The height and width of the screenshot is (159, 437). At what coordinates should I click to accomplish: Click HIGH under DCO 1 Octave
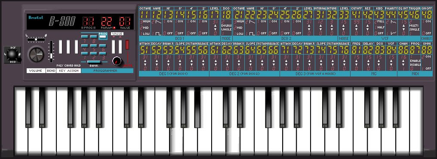point(147,21)
